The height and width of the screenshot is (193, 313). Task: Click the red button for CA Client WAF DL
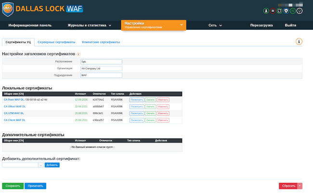tap(163, 120)
